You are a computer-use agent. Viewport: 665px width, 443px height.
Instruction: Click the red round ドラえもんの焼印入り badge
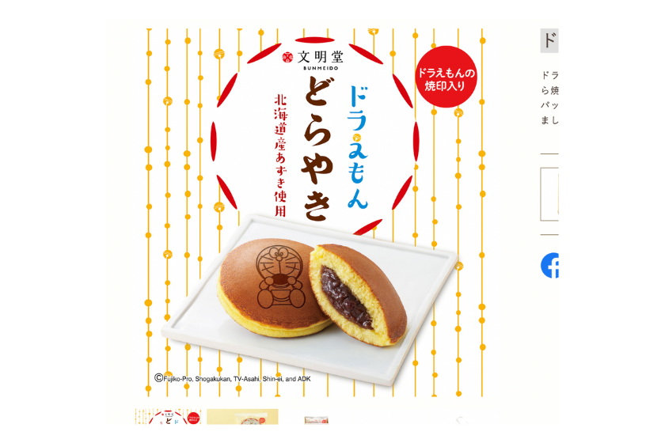pyautogui.click(x=446, y=77)
